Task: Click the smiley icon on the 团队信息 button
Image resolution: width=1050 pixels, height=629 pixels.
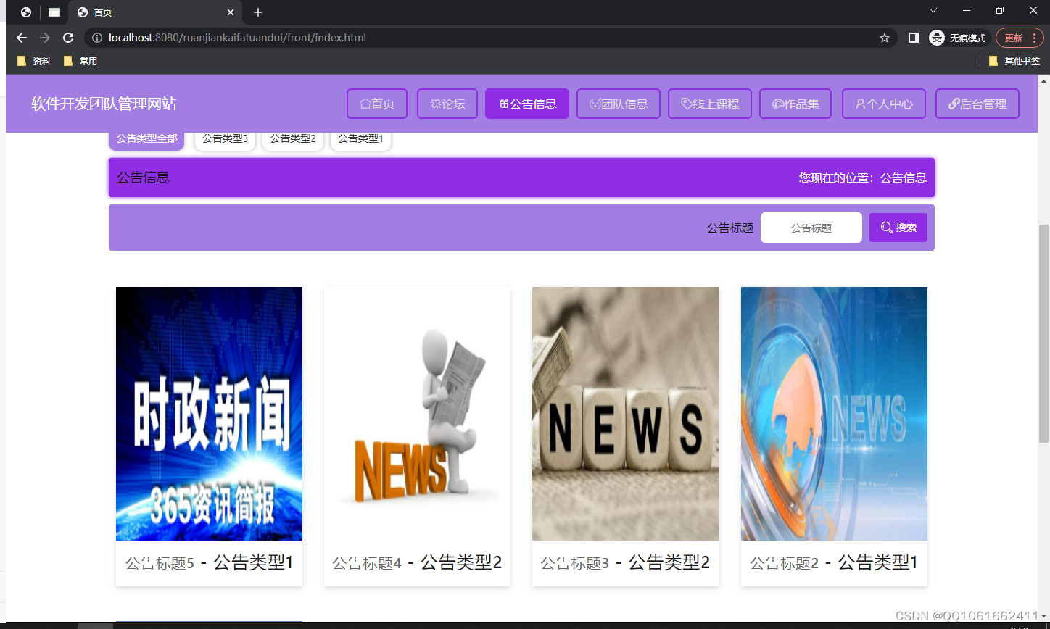Action: pos(596,103)
